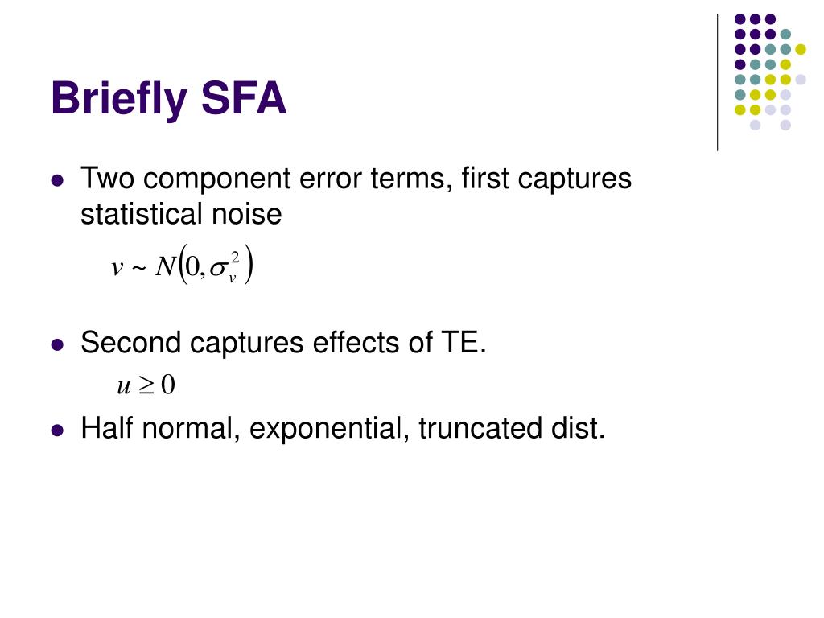This screenshot has width=824, height=618.
Task: Click the formula u ≥ 0
Action: pos(146,385)
